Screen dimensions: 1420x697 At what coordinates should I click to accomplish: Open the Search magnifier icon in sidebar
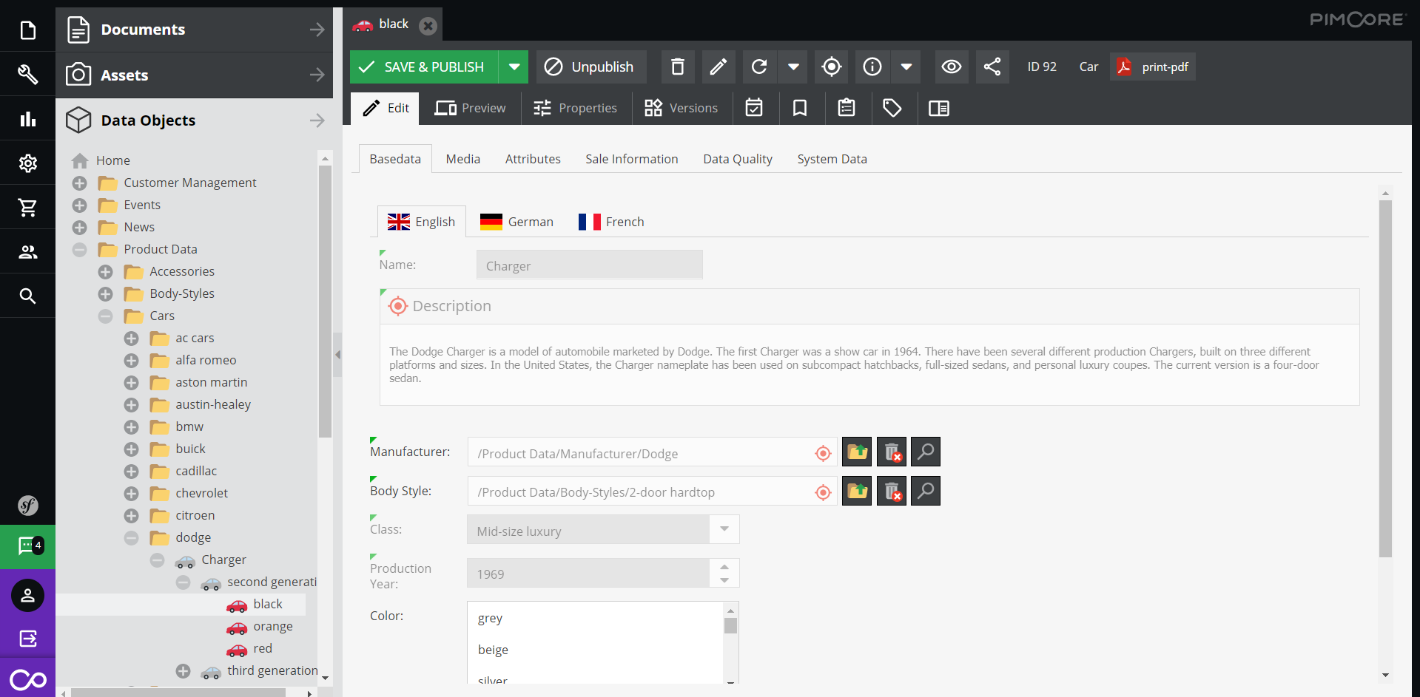click(27, 296)
